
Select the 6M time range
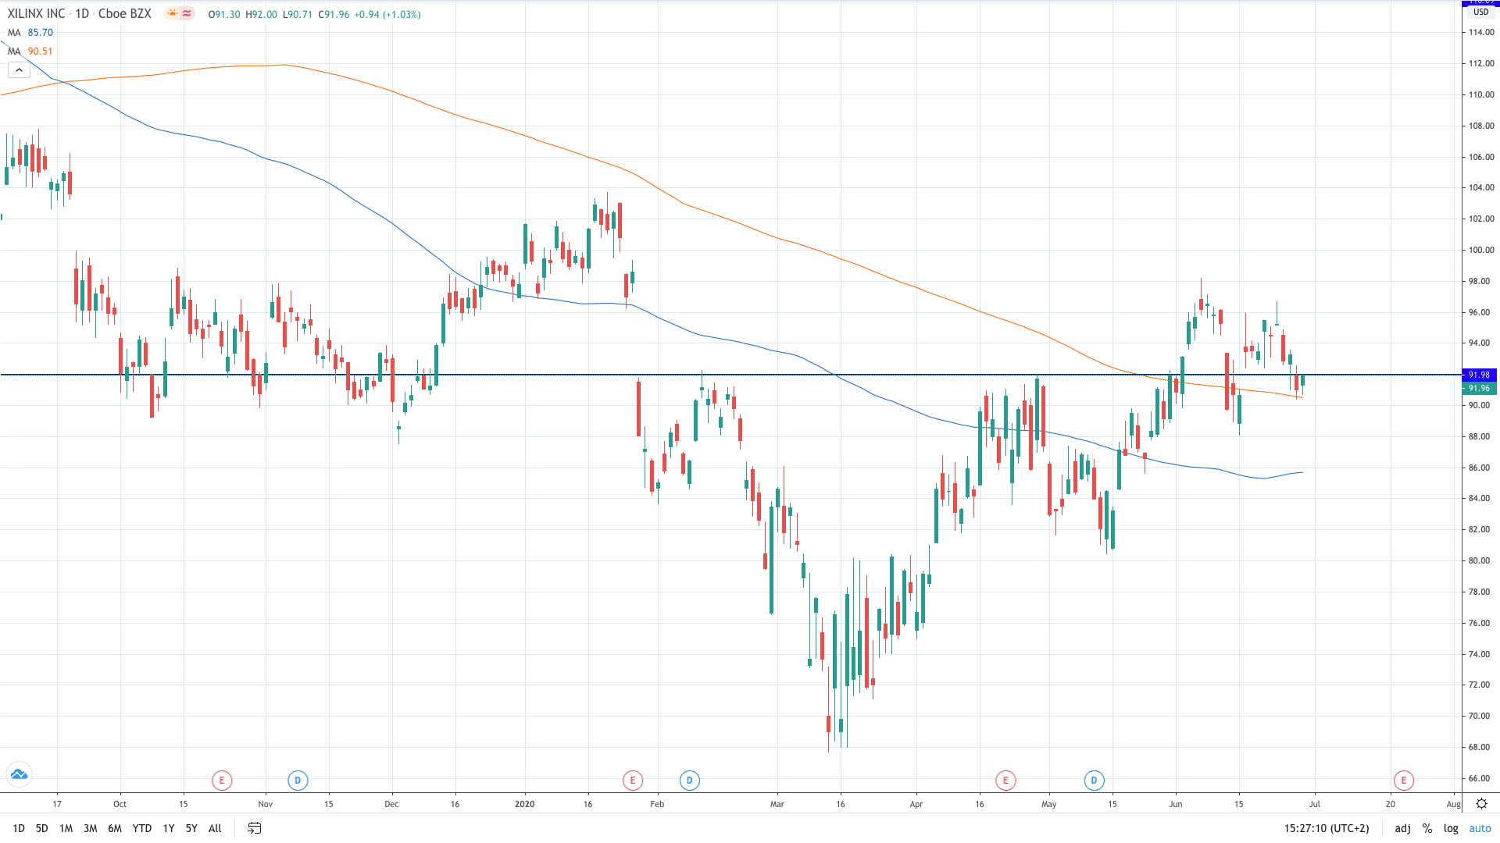coord(115,828)
